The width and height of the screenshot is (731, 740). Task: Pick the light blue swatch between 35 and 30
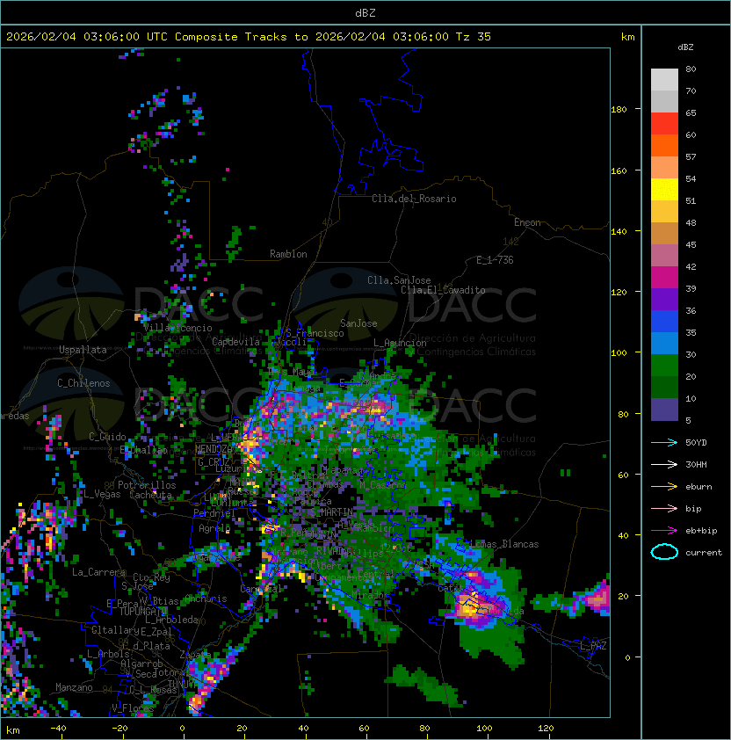[x=664, y=343]
